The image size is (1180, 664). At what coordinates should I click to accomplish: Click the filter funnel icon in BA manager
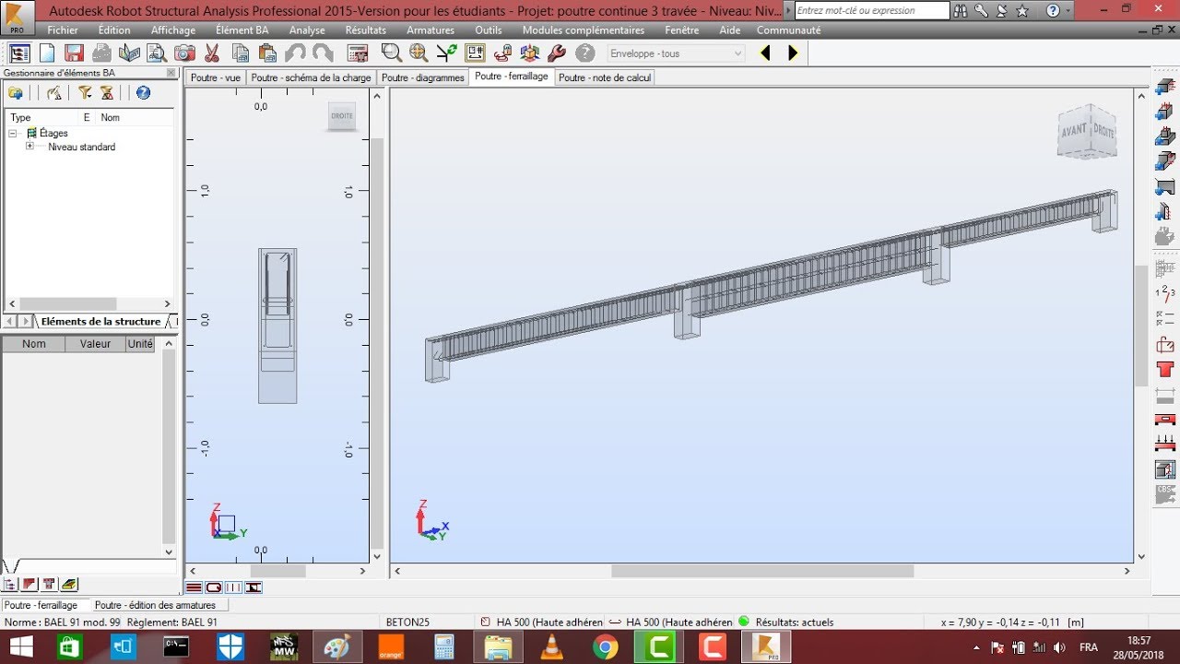tap(85, 92)
